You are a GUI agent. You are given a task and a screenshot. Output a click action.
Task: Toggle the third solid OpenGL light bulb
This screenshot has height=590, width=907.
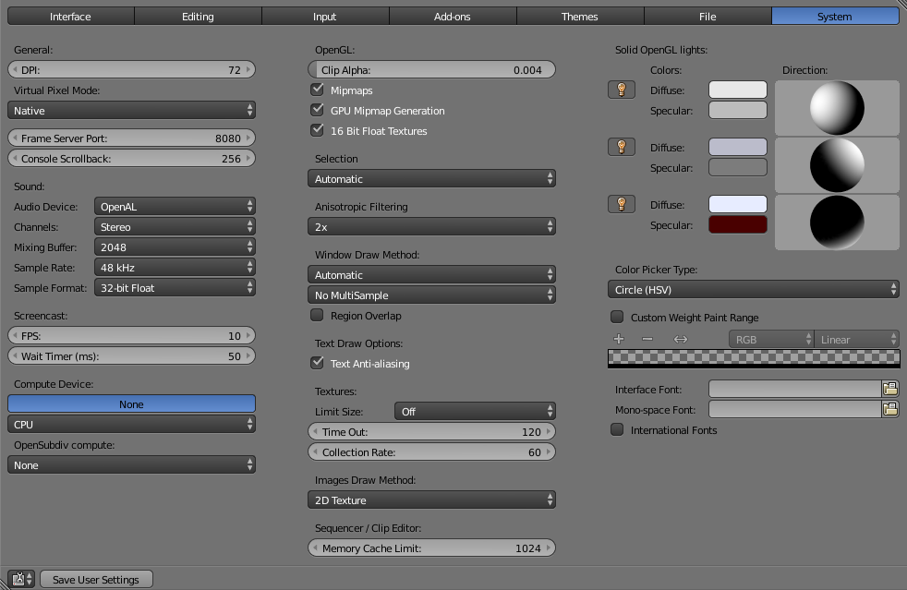point(622,204)
